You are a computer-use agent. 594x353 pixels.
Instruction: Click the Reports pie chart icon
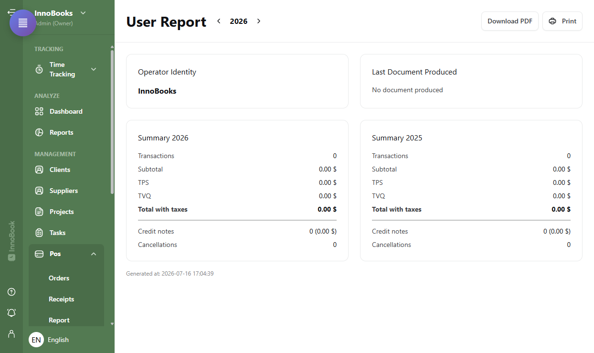[39, 132]
